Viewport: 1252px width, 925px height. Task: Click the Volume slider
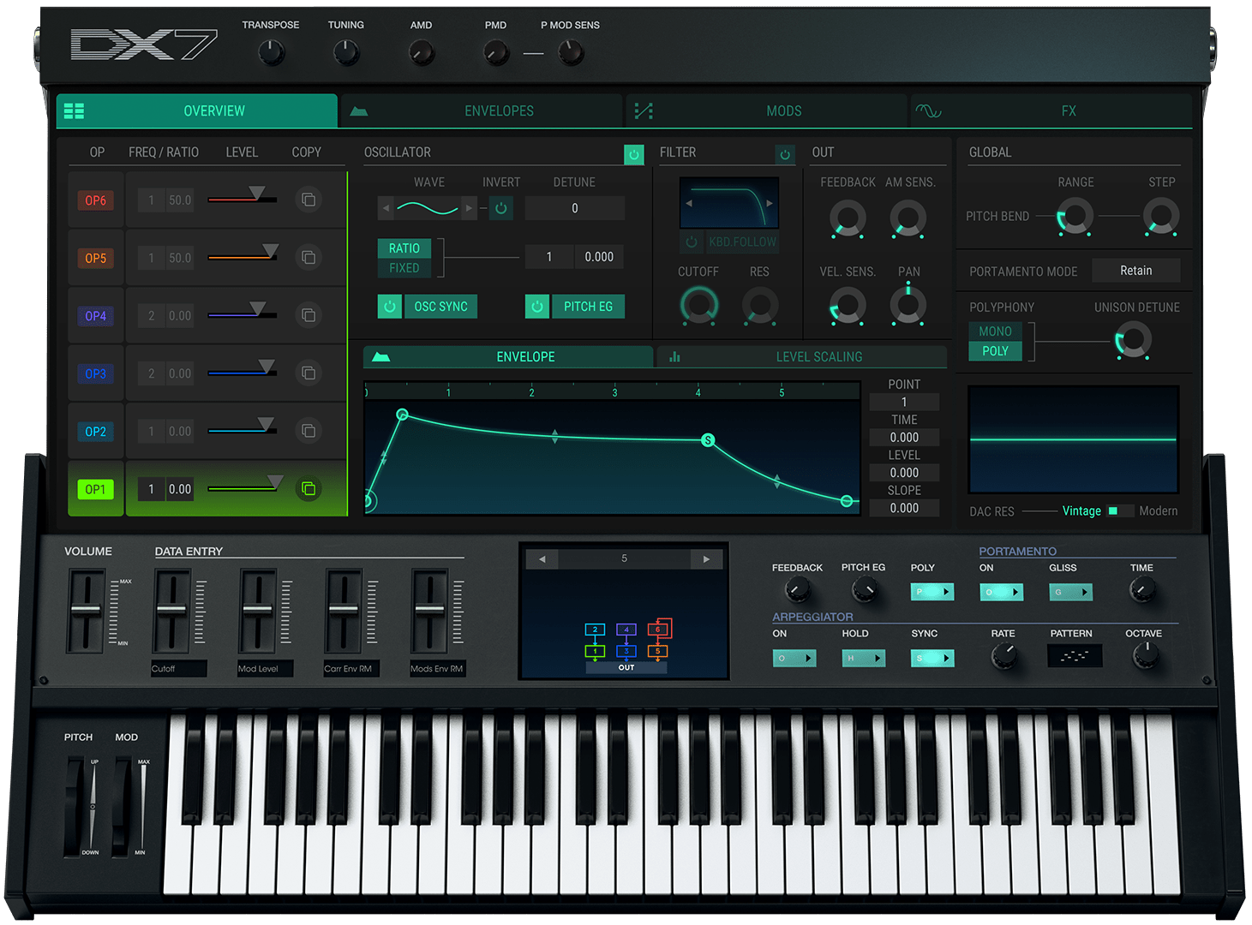coord(86,610)
